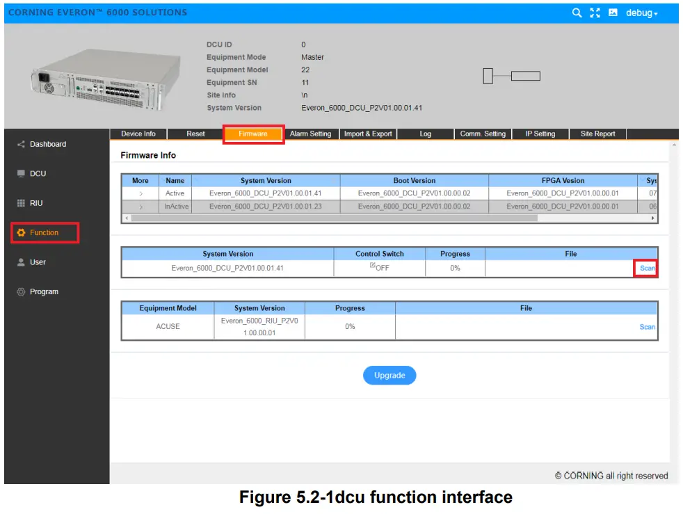Click Active system version P2V01.00.01.41 cell
The height and width of the screenshot is (514, 683).
266,193
